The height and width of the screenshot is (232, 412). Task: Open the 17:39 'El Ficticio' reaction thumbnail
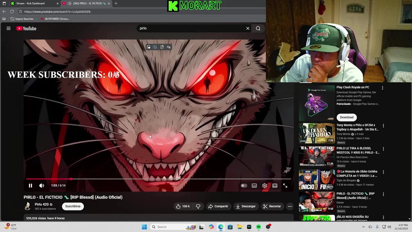tap(317, 156)
